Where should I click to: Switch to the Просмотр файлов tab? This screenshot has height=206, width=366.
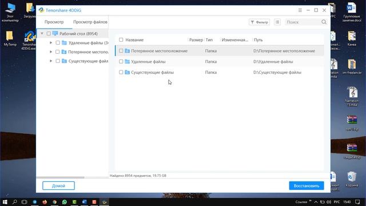coord(90,22)
